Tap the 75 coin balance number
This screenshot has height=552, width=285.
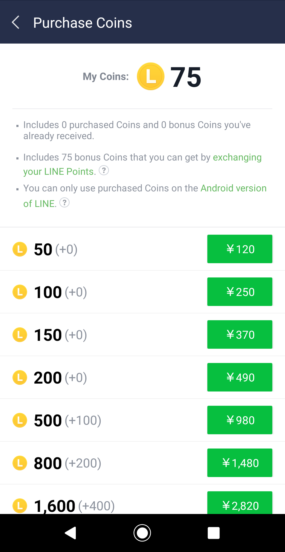click(x=186, y=77)
